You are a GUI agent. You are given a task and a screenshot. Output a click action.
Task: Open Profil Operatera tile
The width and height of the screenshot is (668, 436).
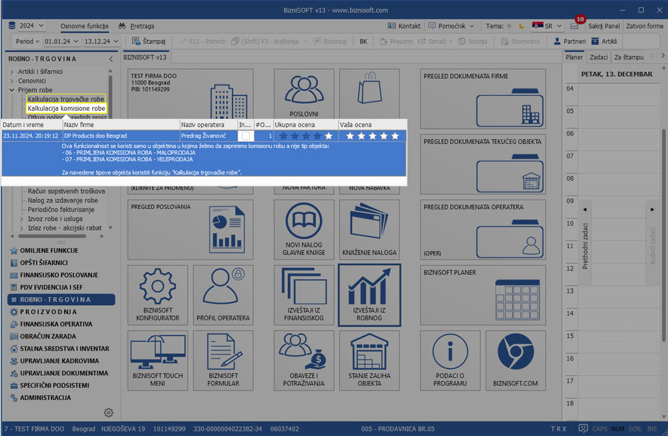tap(223, 294)
